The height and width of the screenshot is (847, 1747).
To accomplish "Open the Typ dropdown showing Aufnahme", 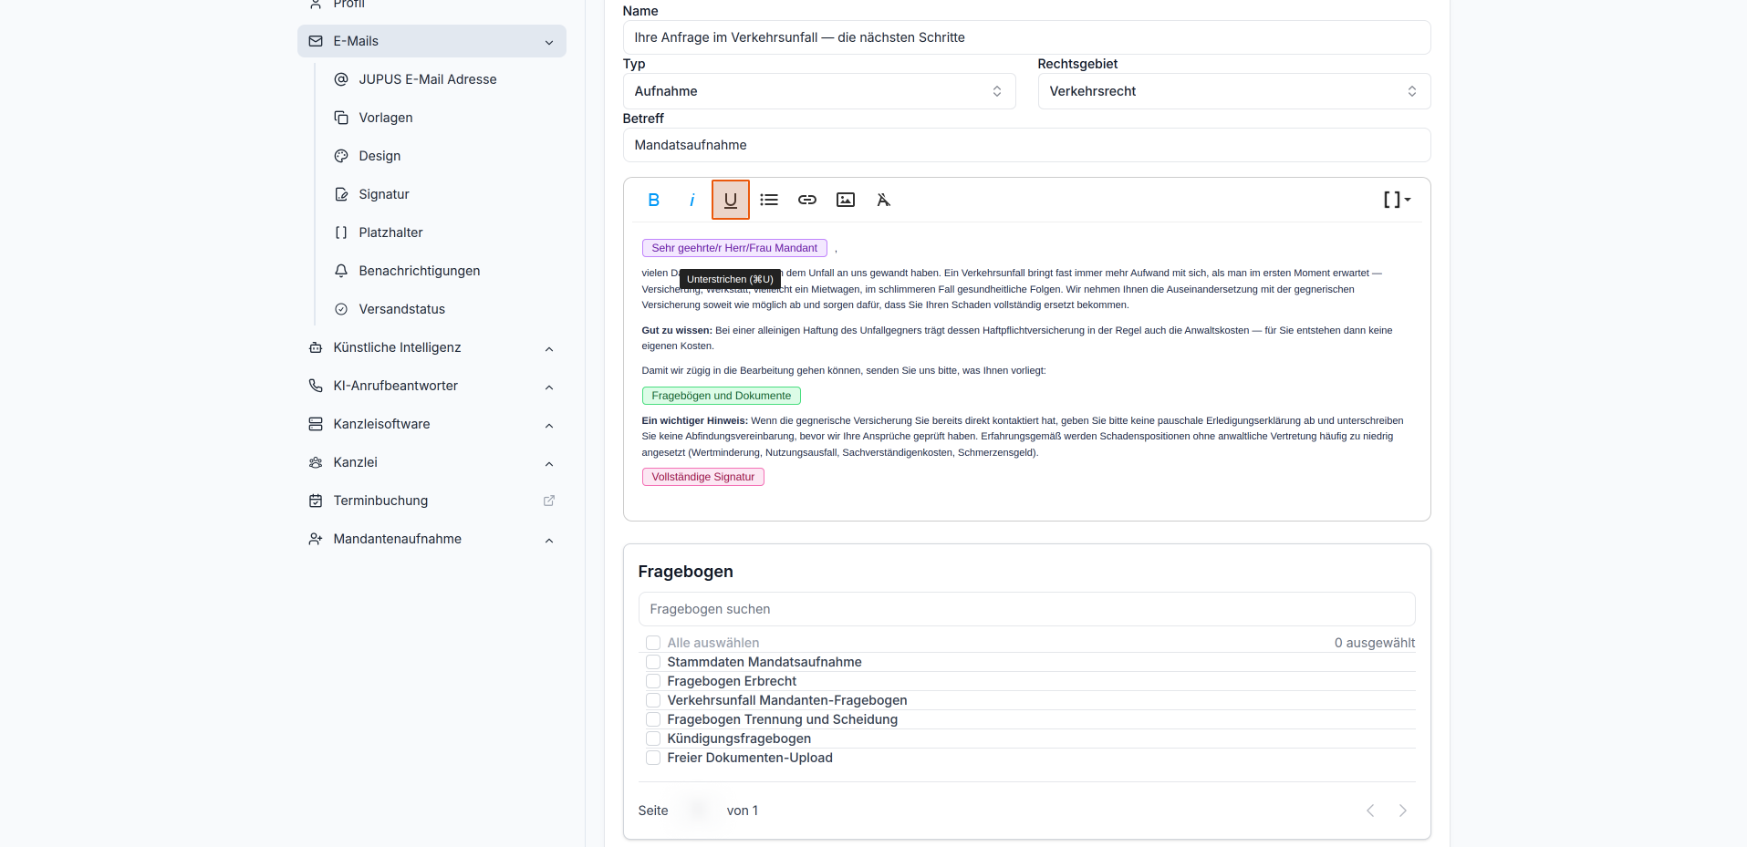I will point(819,91).
